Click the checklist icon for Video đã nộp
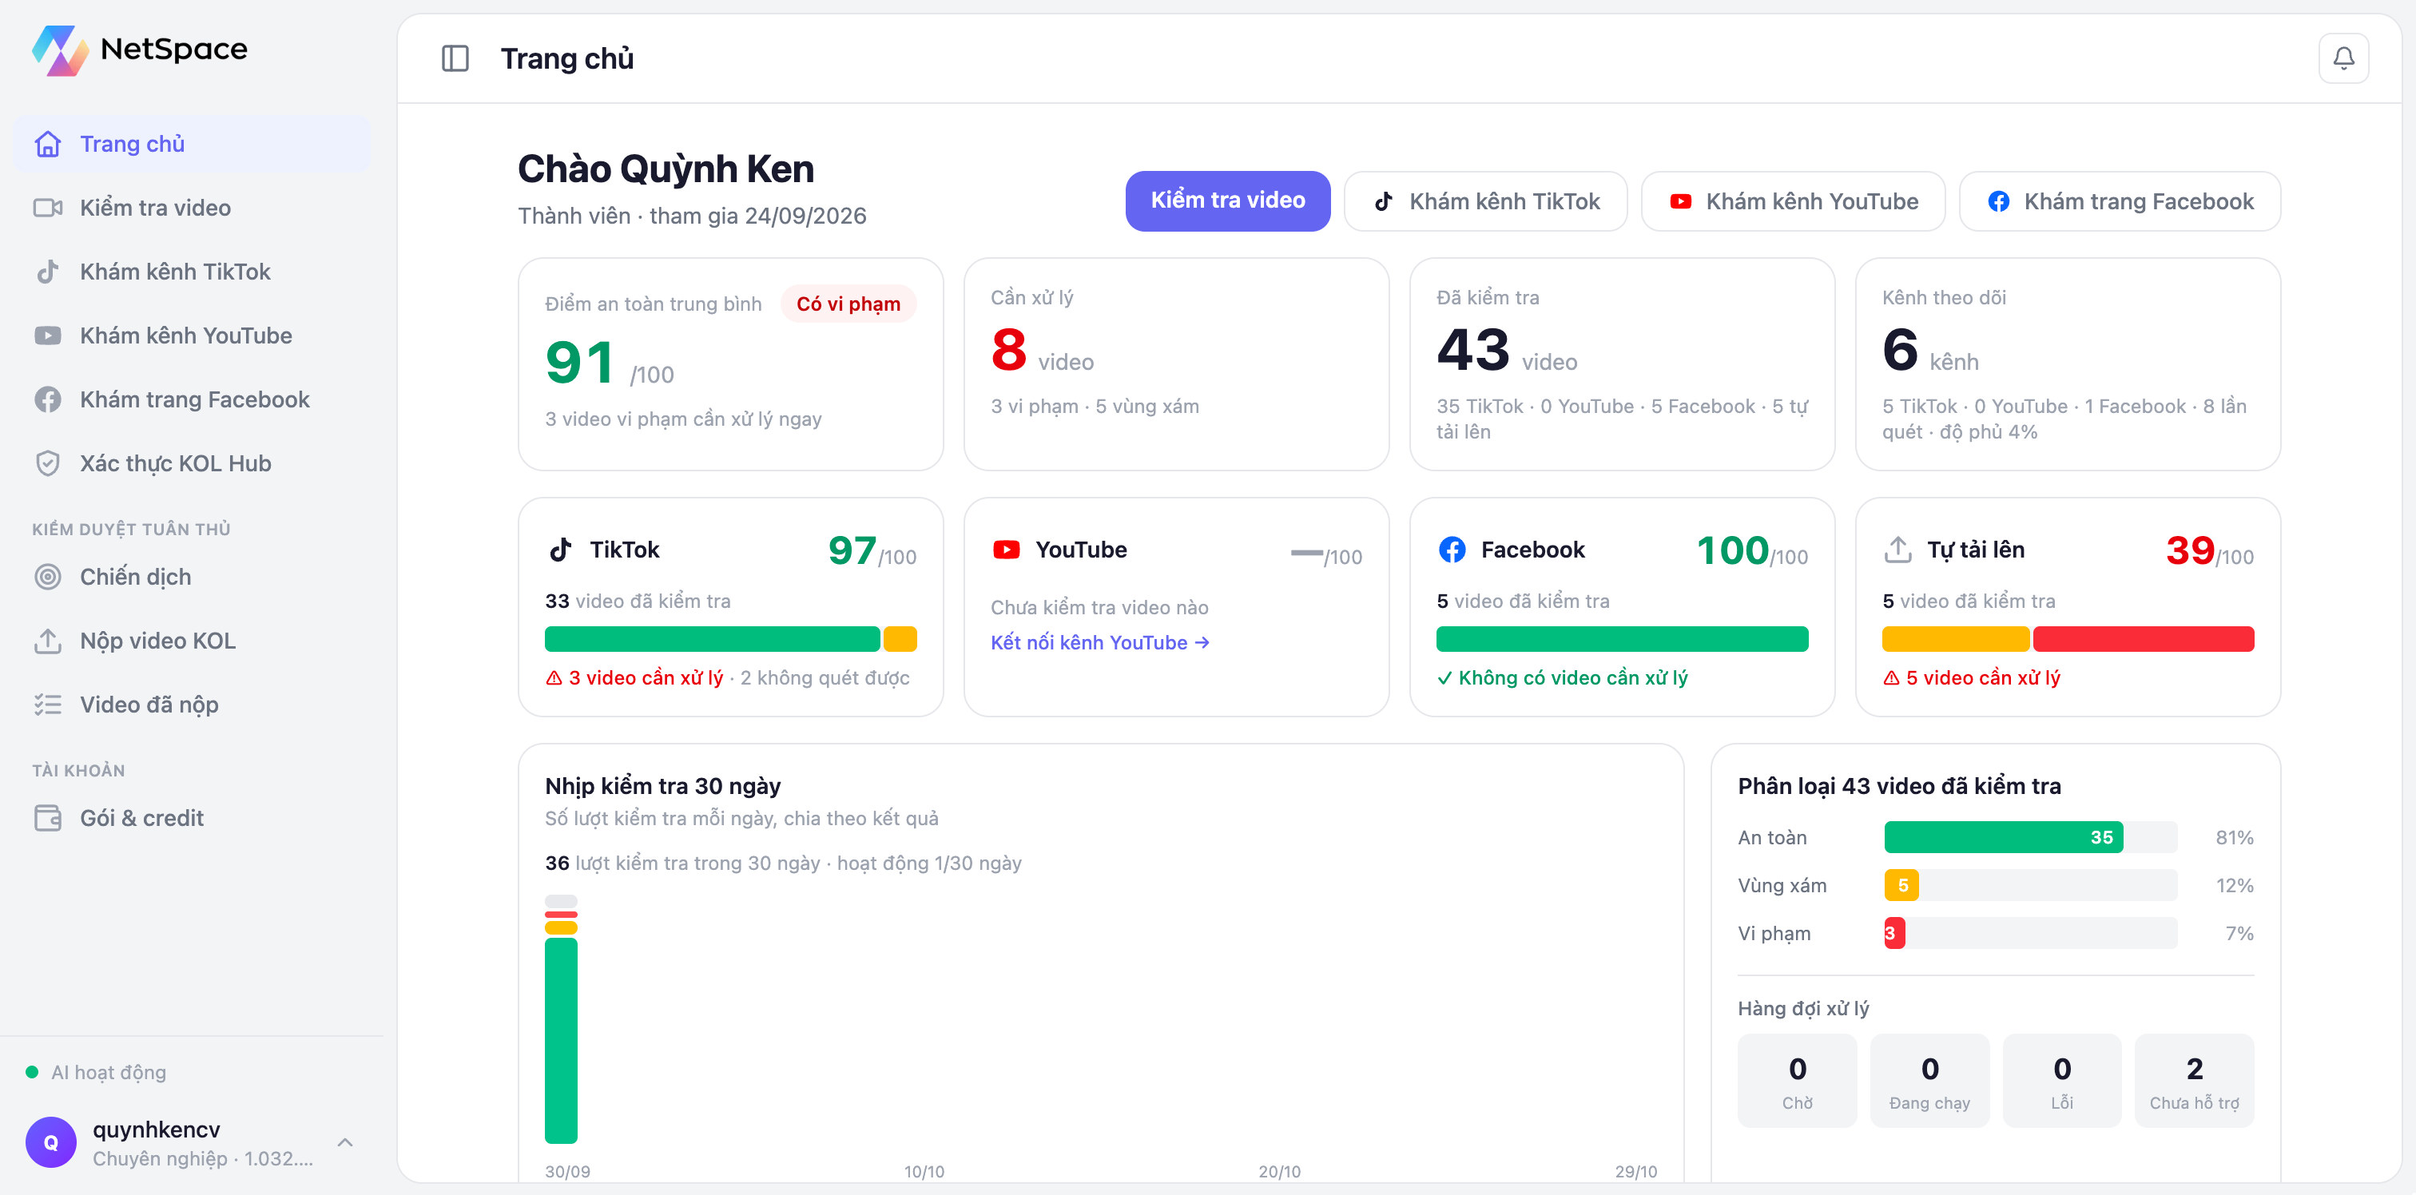2416x1195 pixels. point(48,705)
